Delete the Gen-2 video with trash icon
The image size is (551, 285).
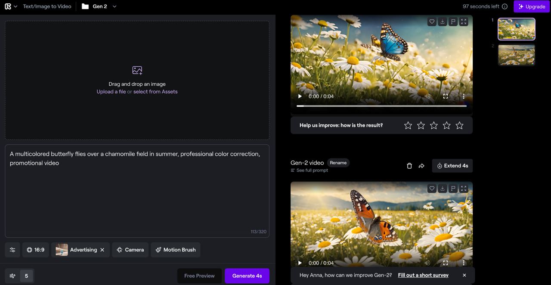409,166
